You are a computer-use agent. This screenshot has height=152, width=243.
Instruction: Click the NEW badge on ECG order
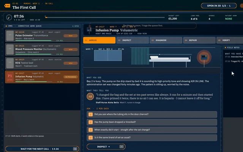71,63
